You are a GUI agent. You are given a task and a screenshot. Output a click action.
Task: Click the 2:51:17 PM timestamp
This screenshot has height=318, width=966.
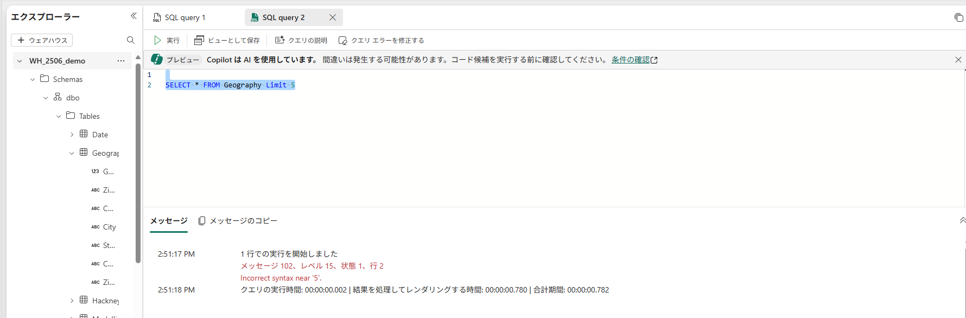point(176,254)
